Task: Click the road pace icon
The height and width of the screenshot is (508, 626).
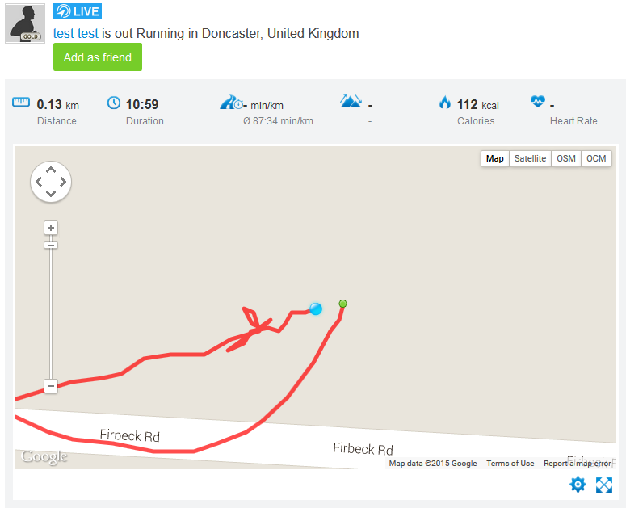Action: coord(231,102)
